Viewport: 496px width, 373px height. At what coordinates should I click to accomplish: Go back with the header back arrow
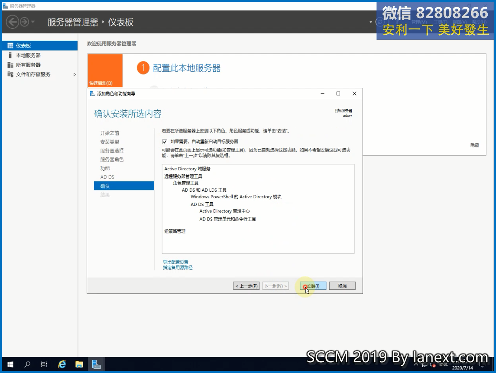point(13,22)
